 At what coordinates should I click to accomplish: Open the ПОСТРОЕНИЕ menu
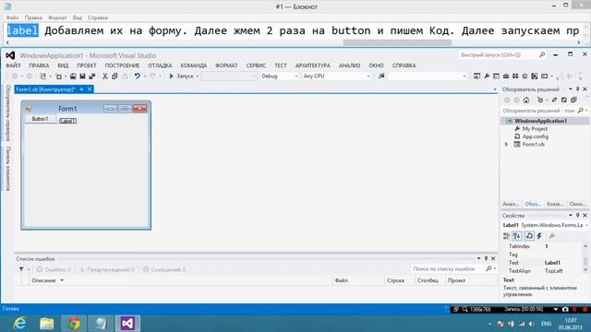tap(122, 65)
